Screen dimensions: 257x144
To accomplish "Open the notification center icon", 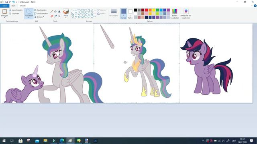I will click(251, 140).
